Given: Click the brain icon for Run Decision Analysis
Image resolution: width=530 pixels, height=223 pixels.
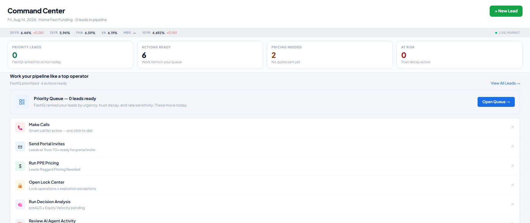Looking at the screenshot, I should [20, 205].
